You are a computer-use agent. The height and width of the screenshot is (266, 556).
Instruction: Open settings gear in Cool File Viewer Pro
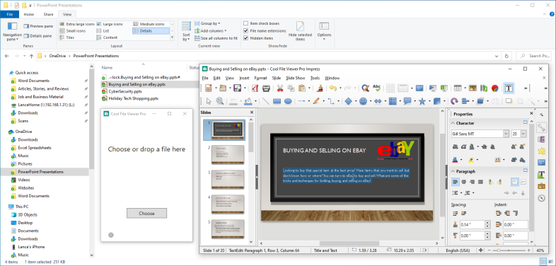[x=111, y=235]
